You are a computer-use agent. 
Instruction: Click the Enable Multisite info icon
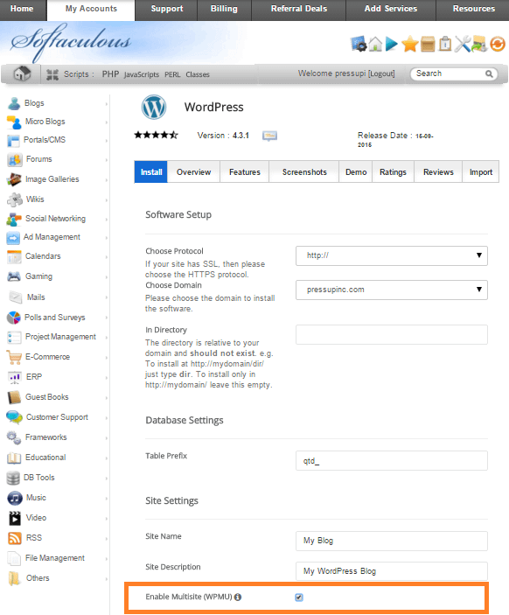coord(238,597)
